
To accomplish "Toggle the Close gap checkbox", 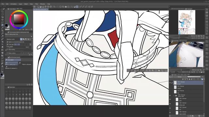I will click(x=8, y=45).
